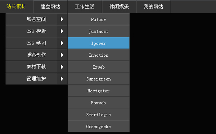This screenshot has width=216, height=134.
Task: Select Supergreen in the submenu
Action: (99, 79)
